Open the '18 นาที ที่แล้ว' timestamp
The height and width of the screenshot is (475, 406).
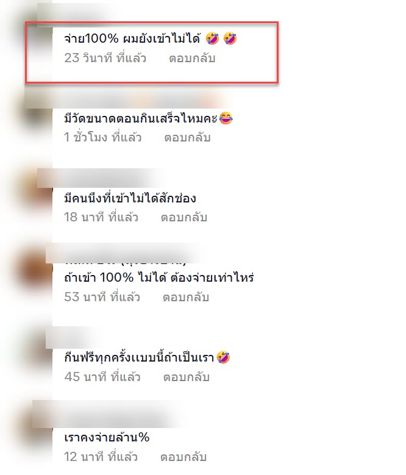click(x=101, y=217)
